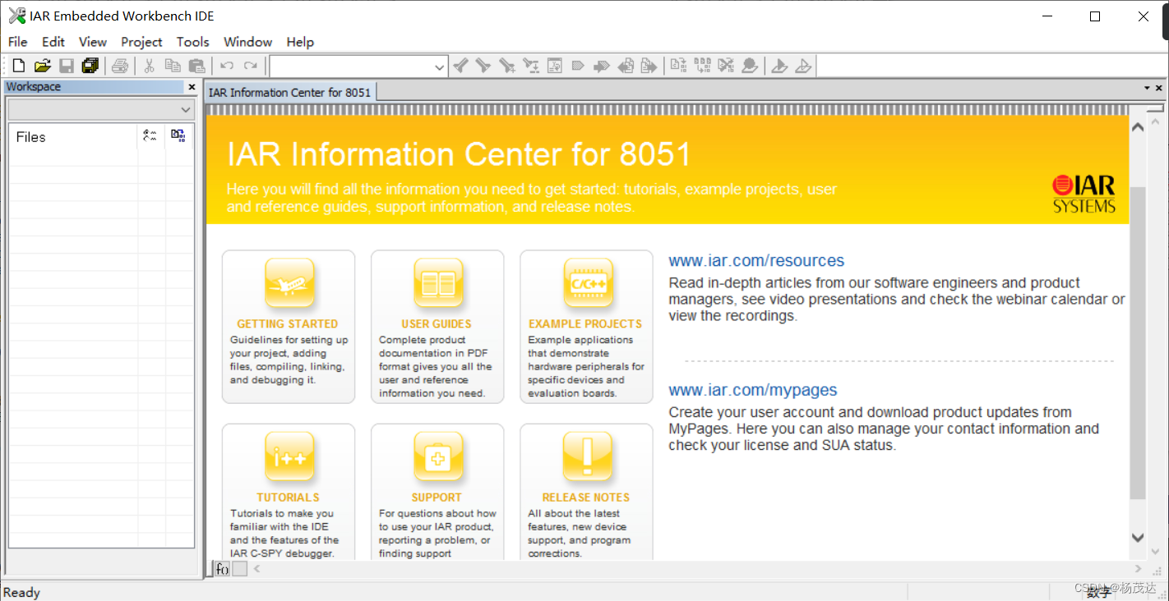Select the IAR Information Center for 8051 tab
This screenshot has width=1169, height=601.
coord(290,92)
